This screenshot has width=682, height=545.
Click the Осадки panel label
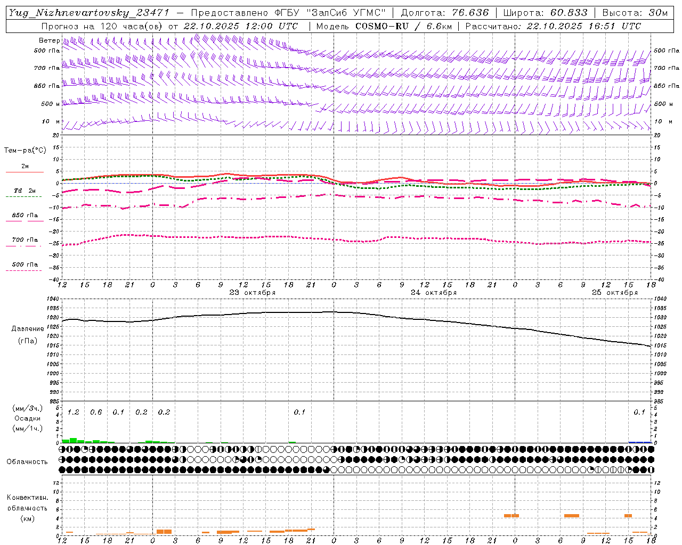point(28,418)
